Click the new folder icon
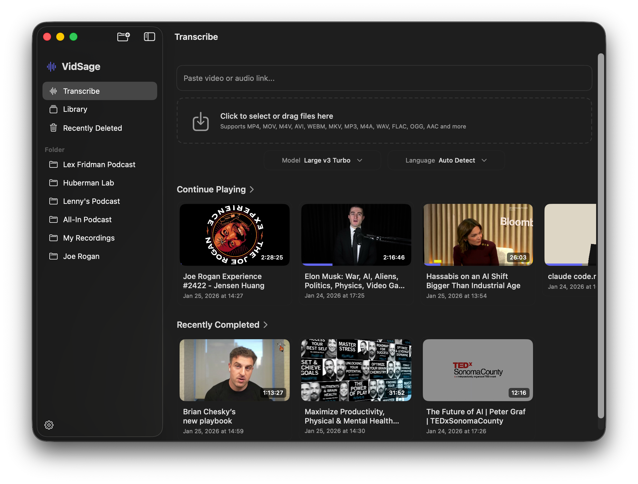 [x=123, y=37]
